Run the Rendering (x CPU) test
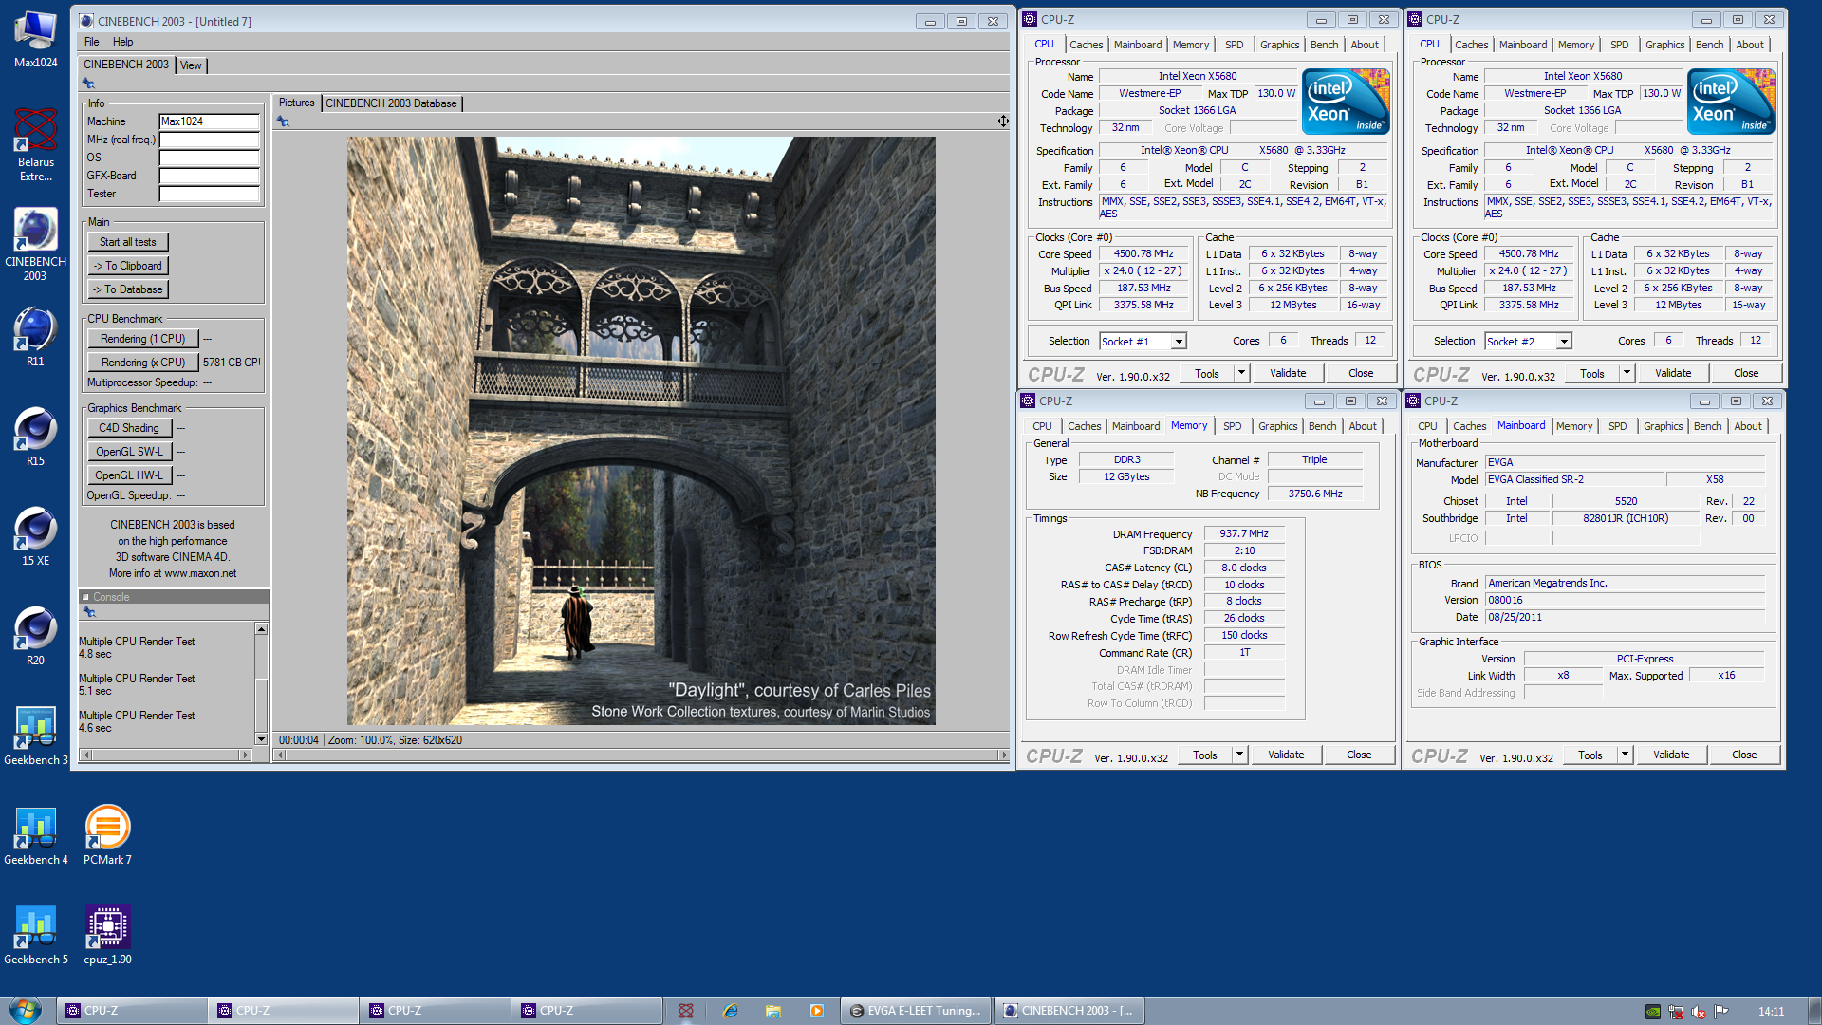 click(143, 363)
